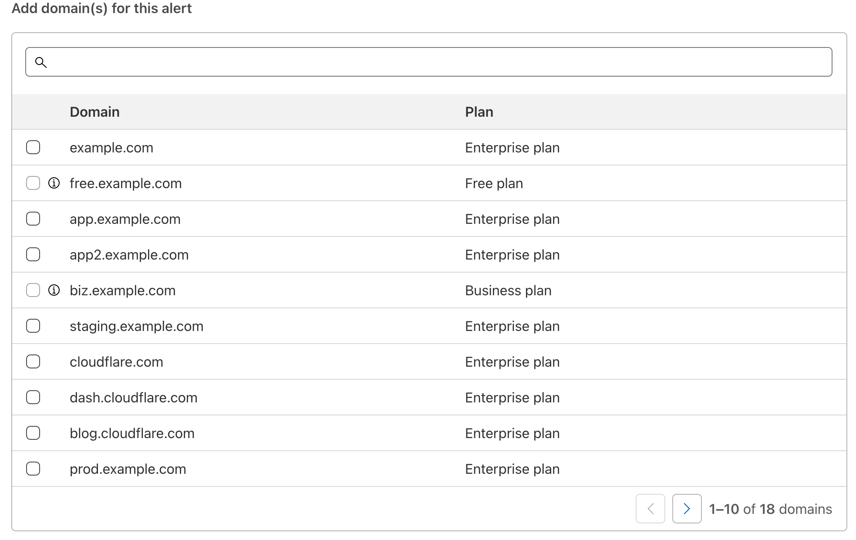This screenshot has height=540, width=856.
Task: Click the example.com domain name
Action: coord(111,148)
